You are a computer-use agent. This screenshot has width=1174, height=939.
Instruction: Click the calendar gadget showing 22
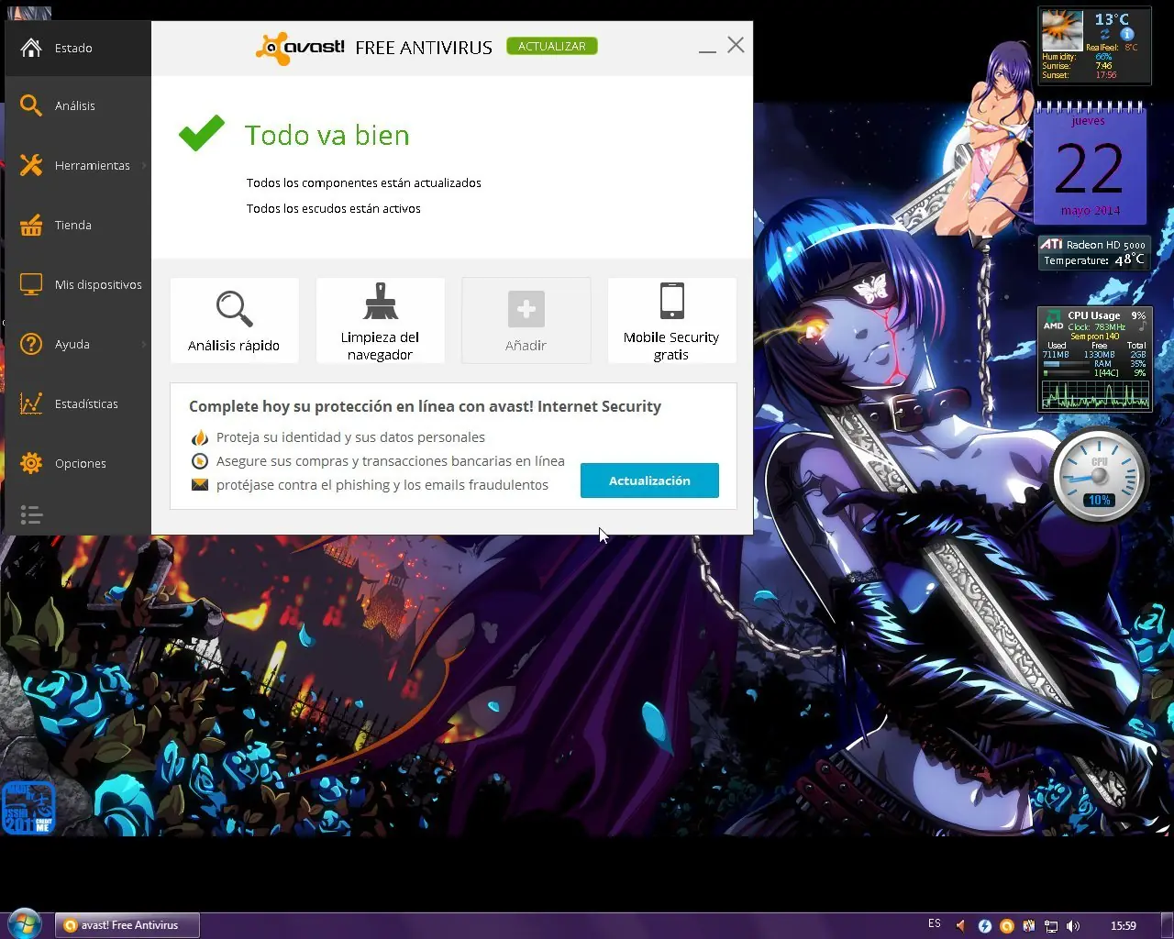(1090, 163)
